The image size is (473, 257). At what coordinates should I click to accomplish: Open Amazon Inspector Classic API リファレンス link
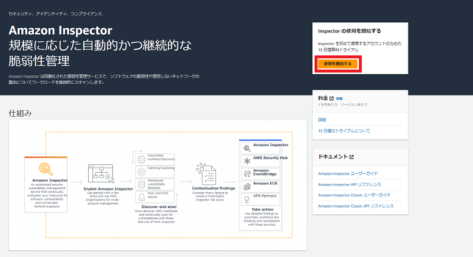coord(356,206)
